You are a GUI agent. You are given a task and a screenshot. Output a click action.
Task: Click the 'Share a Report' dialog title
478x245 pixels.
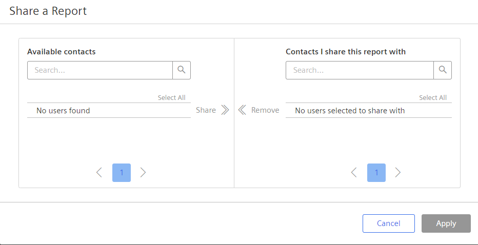[x=48, y=11]
